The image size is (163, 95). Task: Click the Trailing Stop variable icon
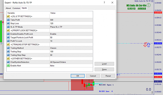point(8,52)
